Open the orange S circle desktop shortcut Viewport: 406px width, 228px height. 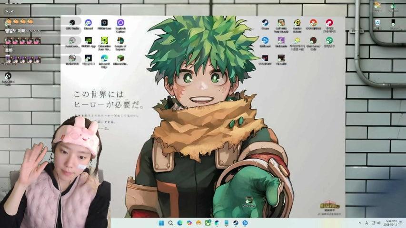[313, 25]
